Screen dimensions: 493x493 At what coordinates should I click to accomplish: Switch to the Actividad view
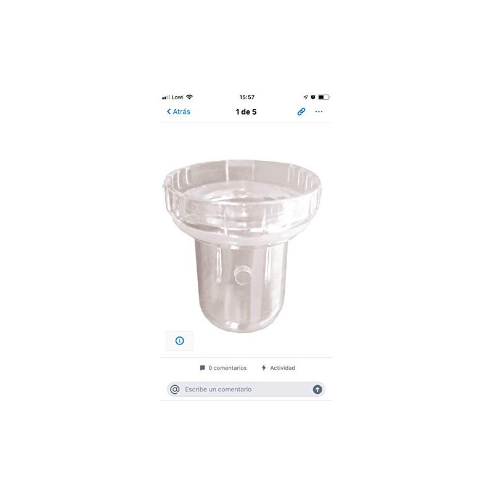pos(279,368)
